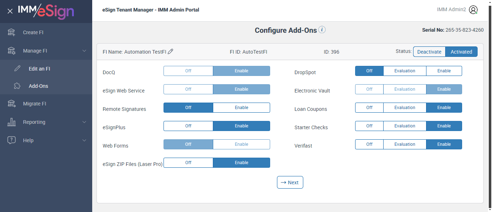Expand the Reporting menu chevron

(84, 122)
